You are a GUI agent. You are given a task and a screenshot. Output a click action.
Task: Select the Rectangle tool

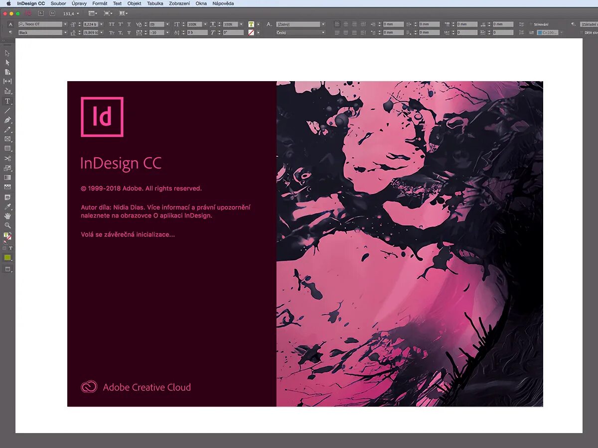point(7,148)
